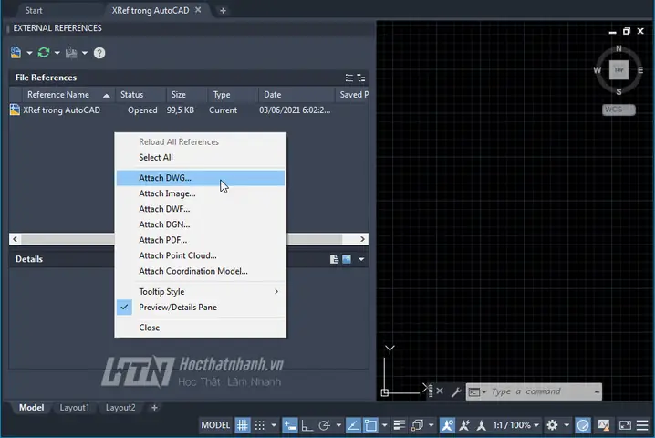Open Help from the question mark icon

click(99, 53)
